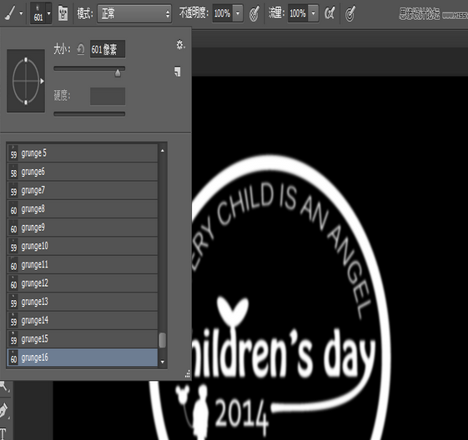Select the grunge10 brush
Screen dimensions: 468x440
click(83, 246)
